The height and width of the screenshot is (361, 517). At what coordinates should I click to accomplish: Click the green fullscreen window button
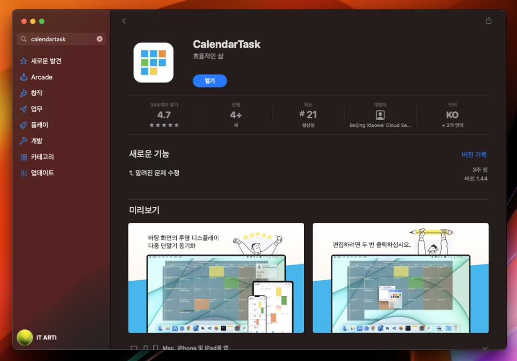point(42,21)
